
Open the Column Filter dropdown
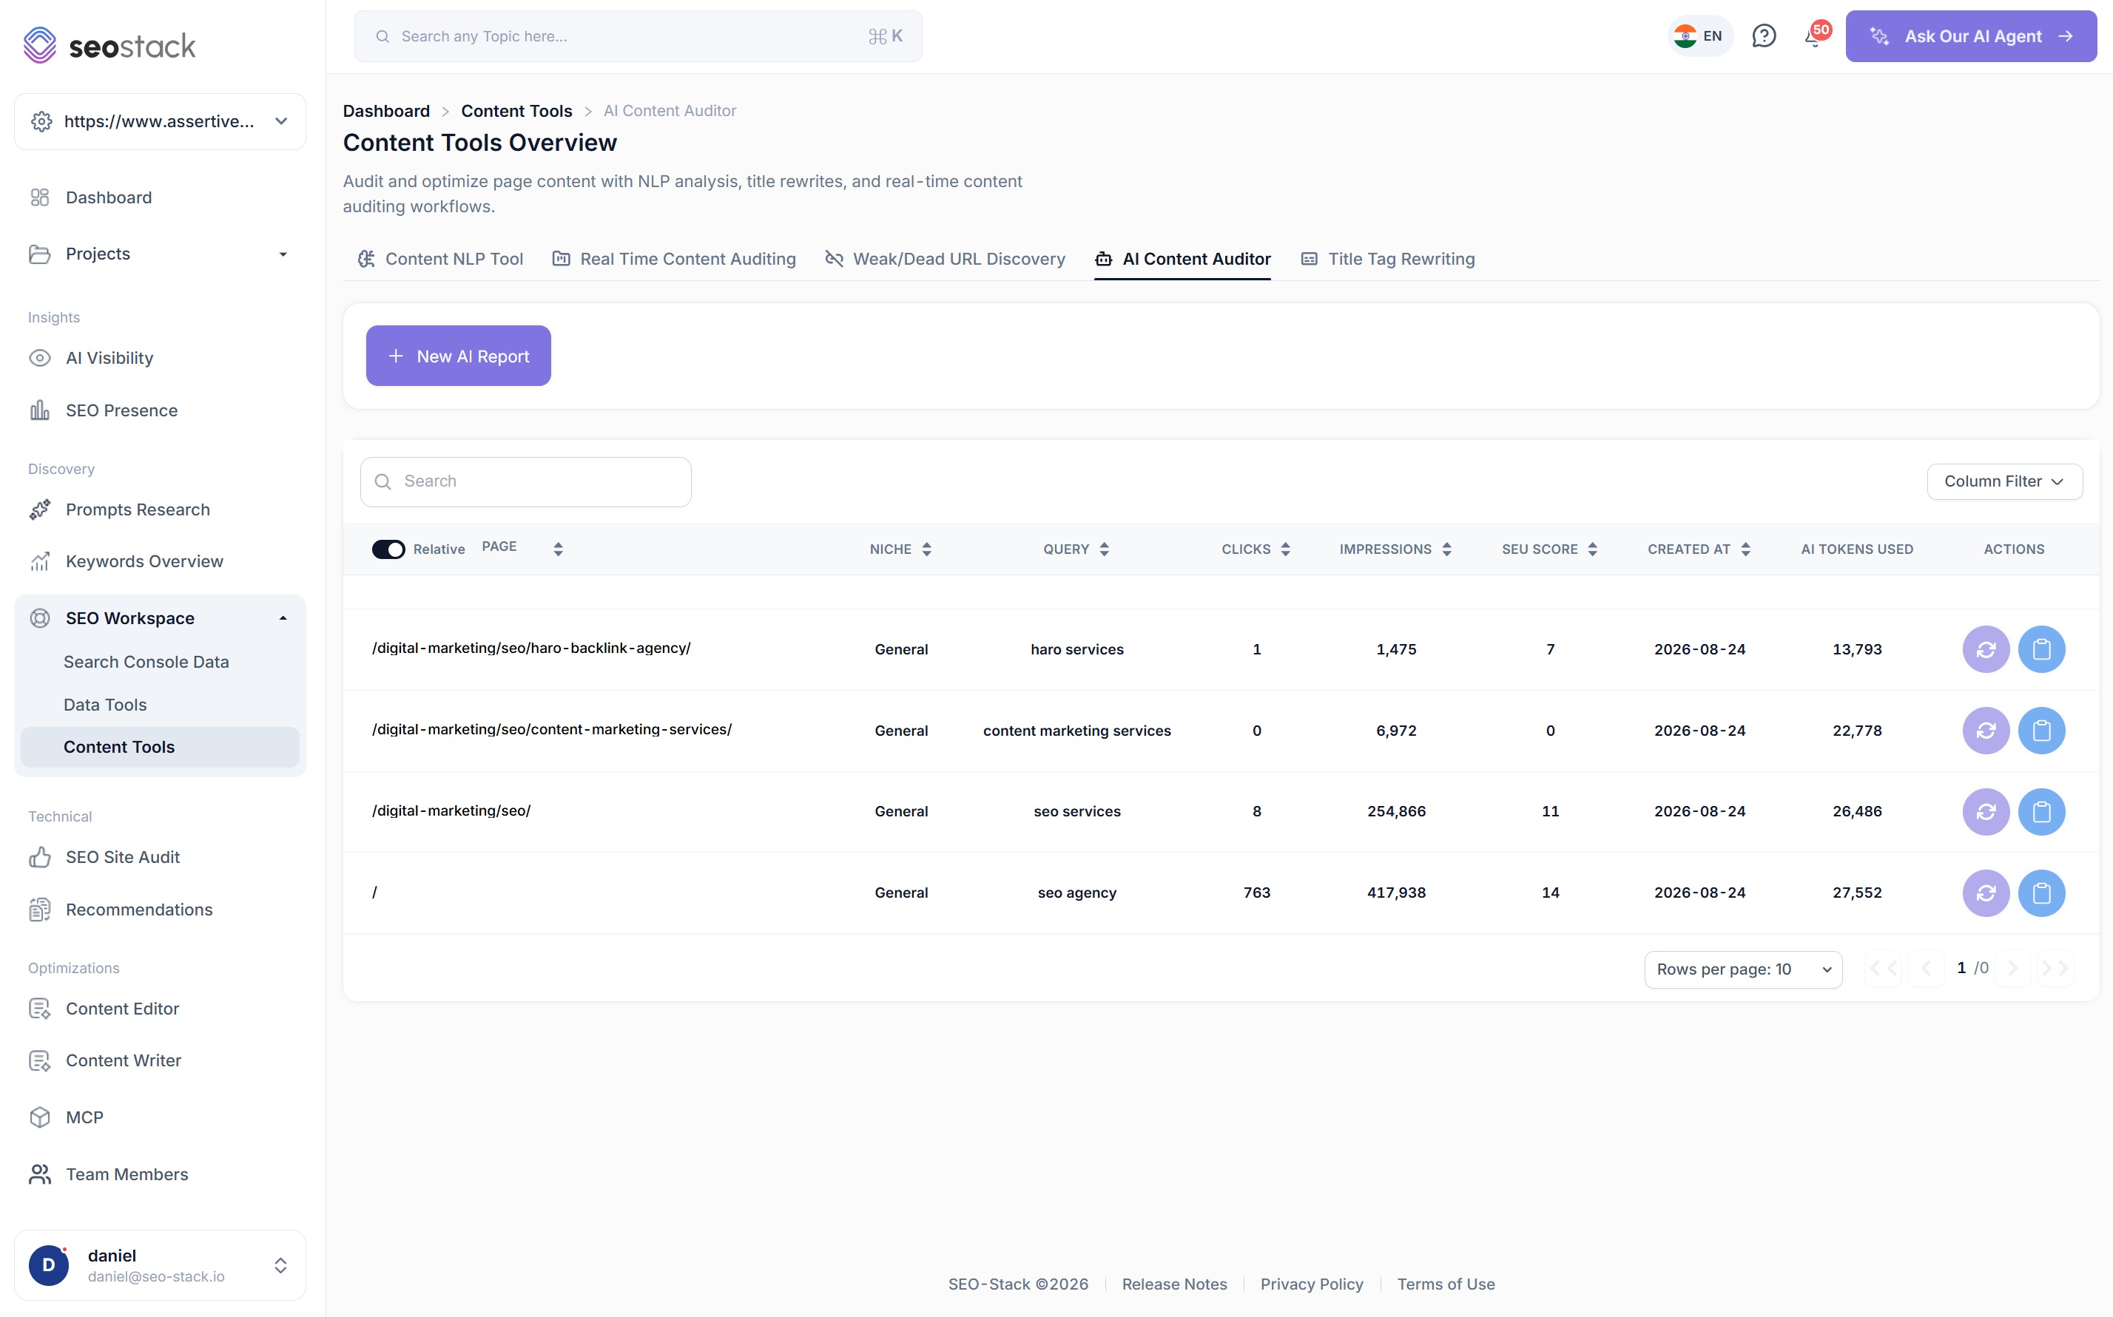[2004, 481]
